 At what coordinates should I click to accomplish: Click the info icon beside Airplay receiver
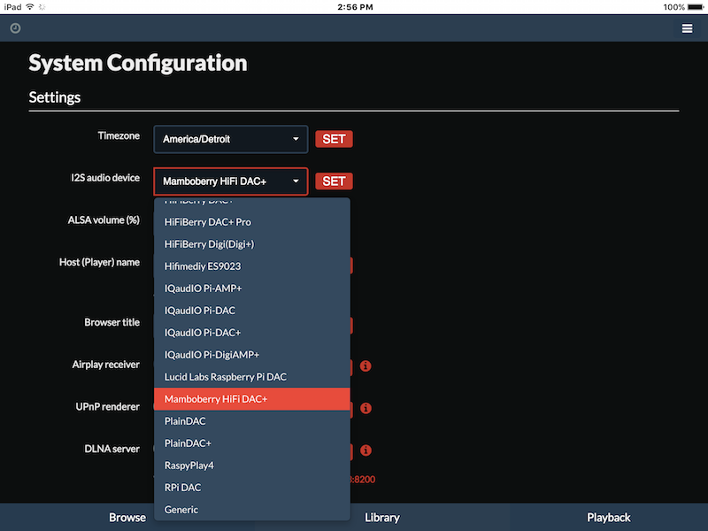(x=366, y=366)
